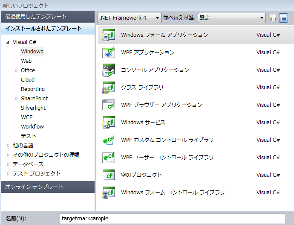The height and width of the screenshot is (225, 294).
Task: Click the 空のプロジェクト template icon
Action: [x=109, y=175]
